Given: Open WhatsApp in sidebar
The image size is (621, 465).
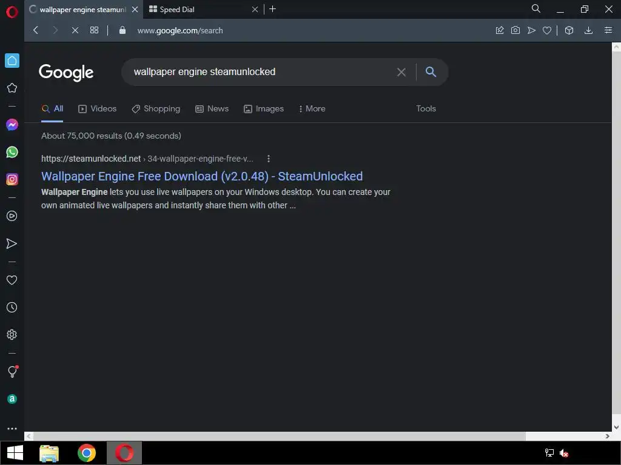Looking at the screenshot, I should (12, 152).
